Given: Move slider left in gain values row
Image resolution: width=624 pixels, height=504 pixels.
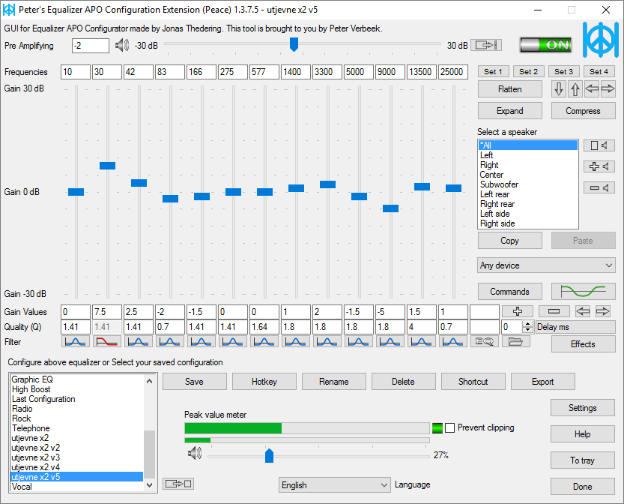Looking at the screenshot, I should [583, 311].
